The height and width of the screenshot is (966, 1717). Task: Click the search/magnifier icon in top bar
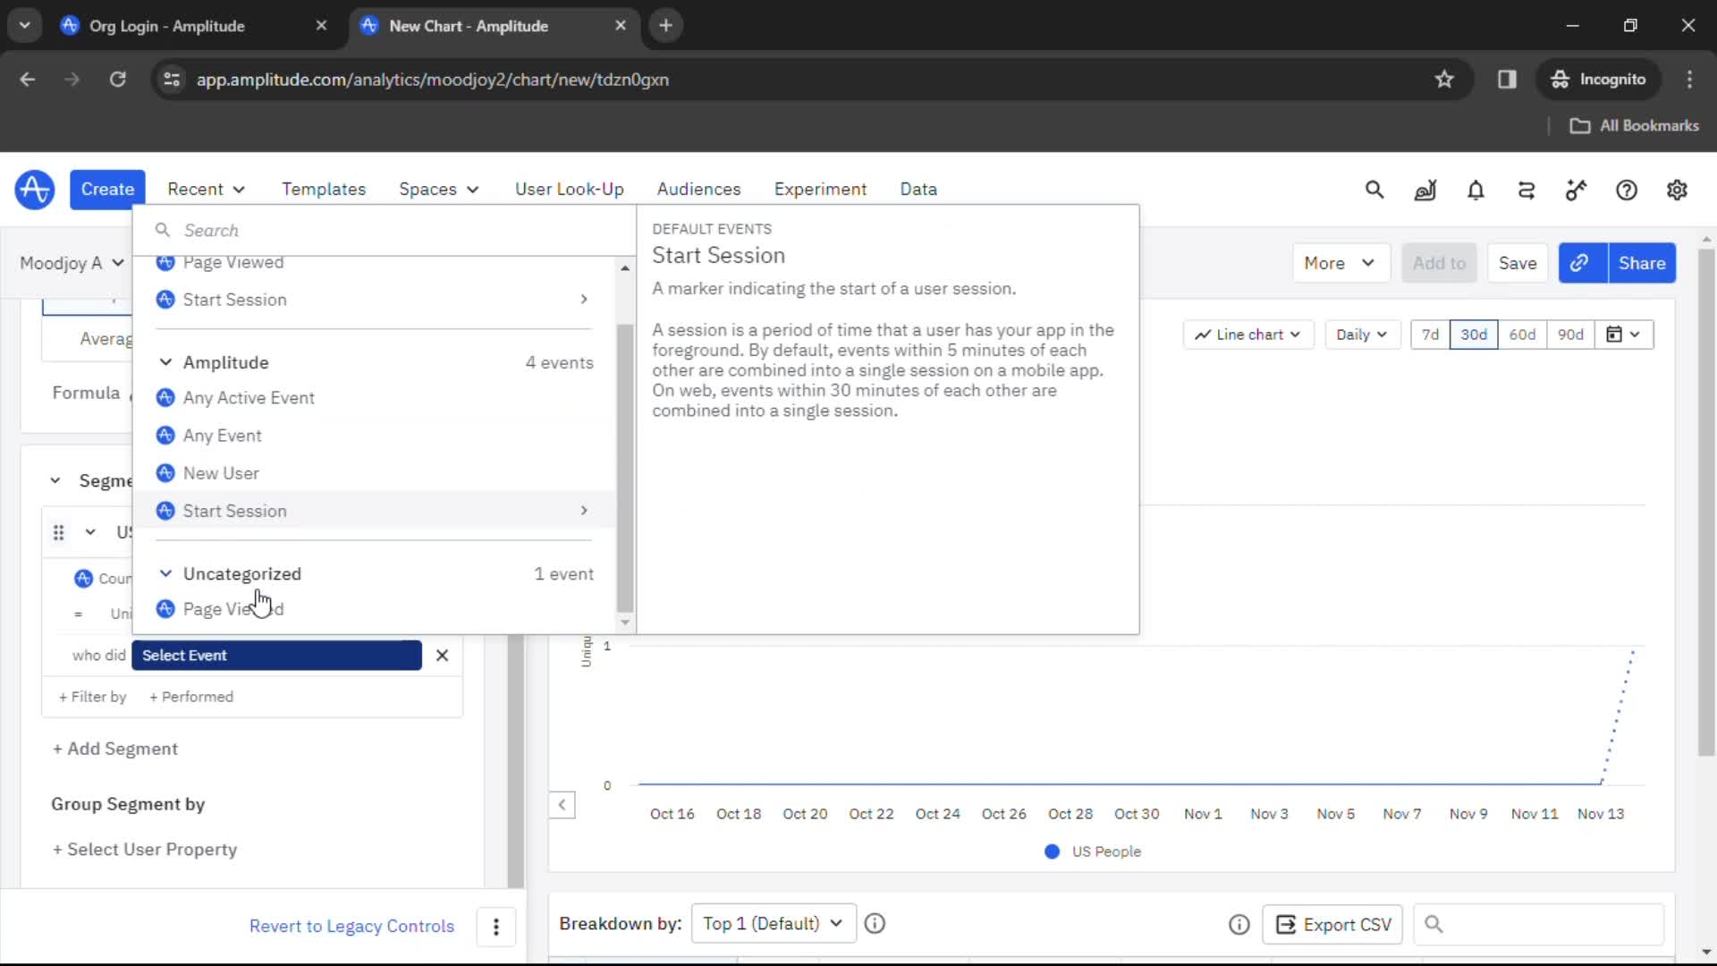[x=1374, y=189]
